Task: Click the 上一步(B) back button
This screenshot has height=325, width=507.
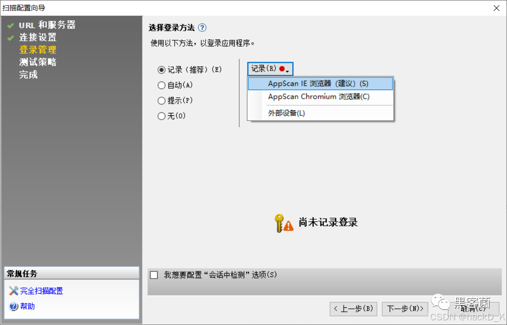Action: pos(353,309)
